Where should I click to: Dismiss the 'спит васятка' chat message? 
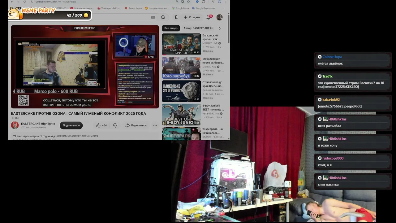pos(320,177)
